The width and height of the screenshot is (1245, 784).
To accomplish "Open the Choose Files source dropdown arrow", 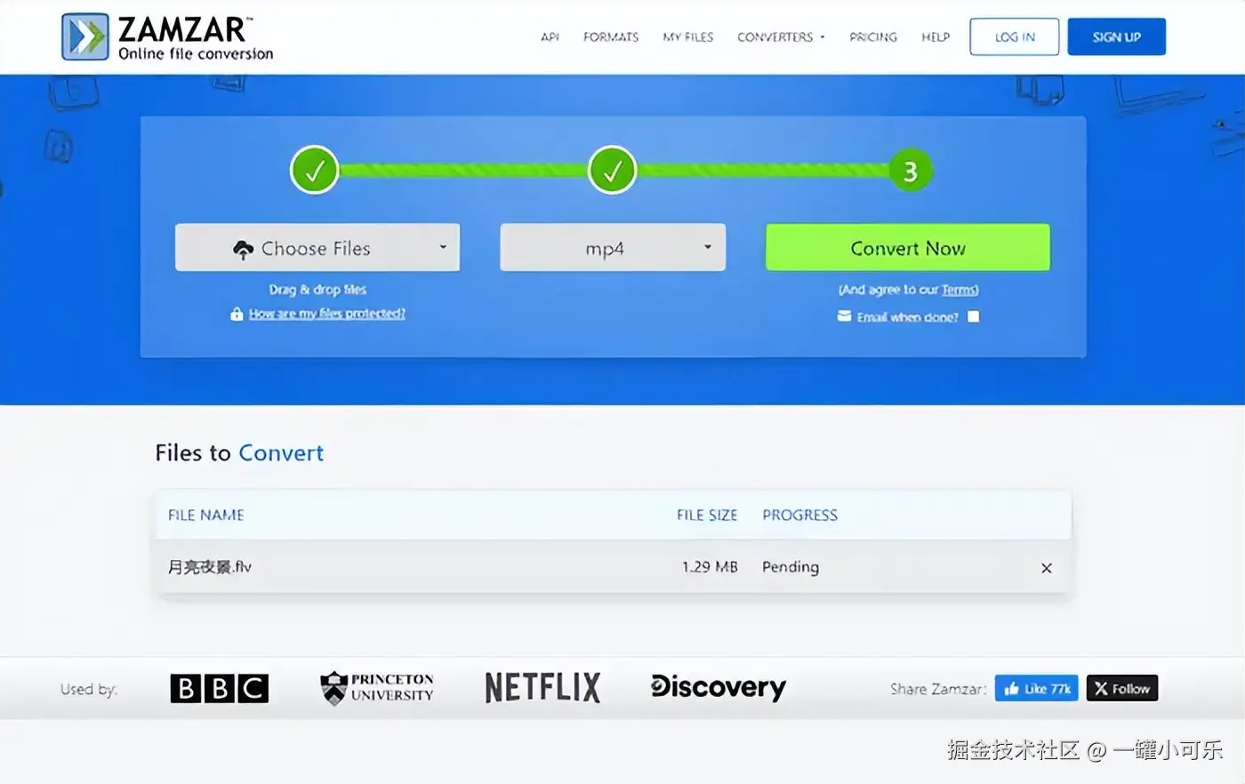I will (x=443, y=247).
